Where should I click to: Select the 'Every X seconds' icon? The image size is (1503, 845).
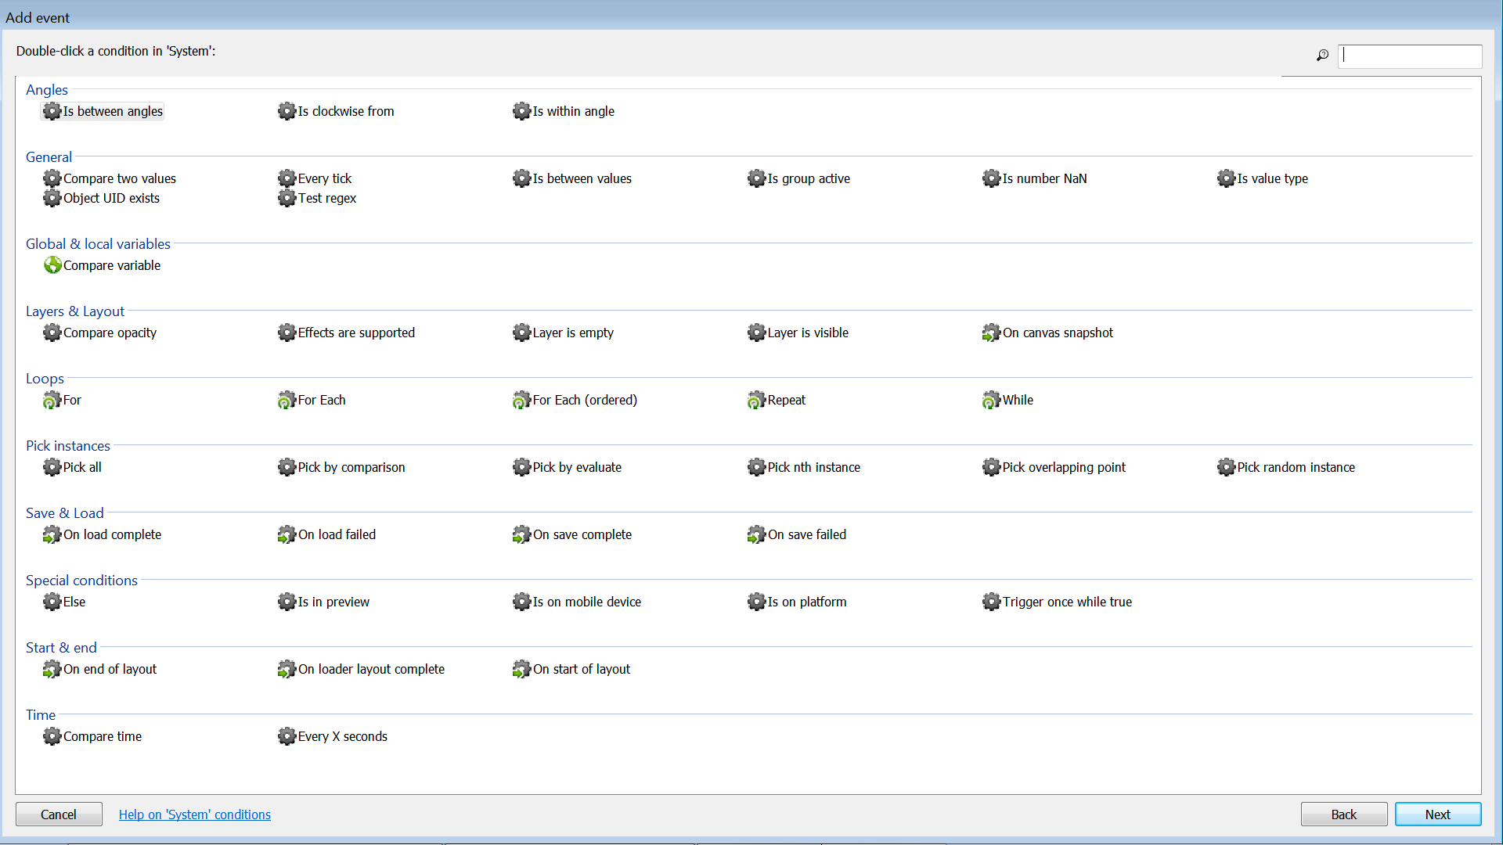[x=287, y=736]
